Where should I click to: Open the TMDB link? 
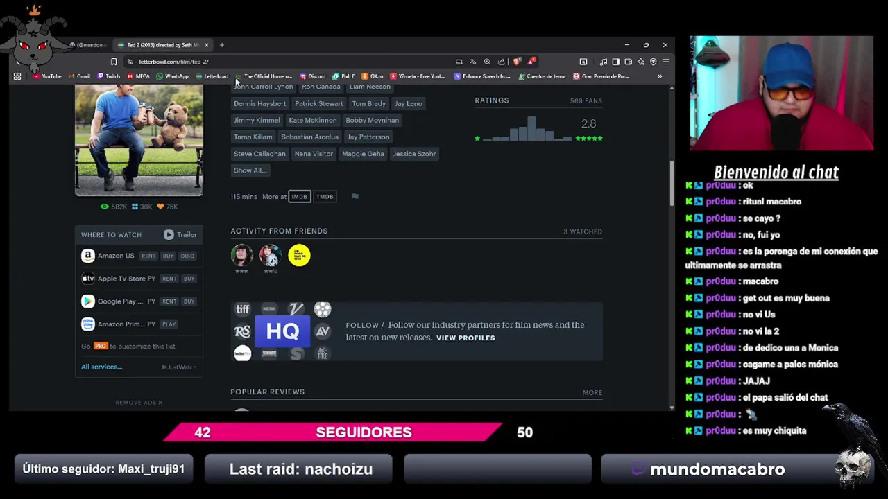[325, 197]
